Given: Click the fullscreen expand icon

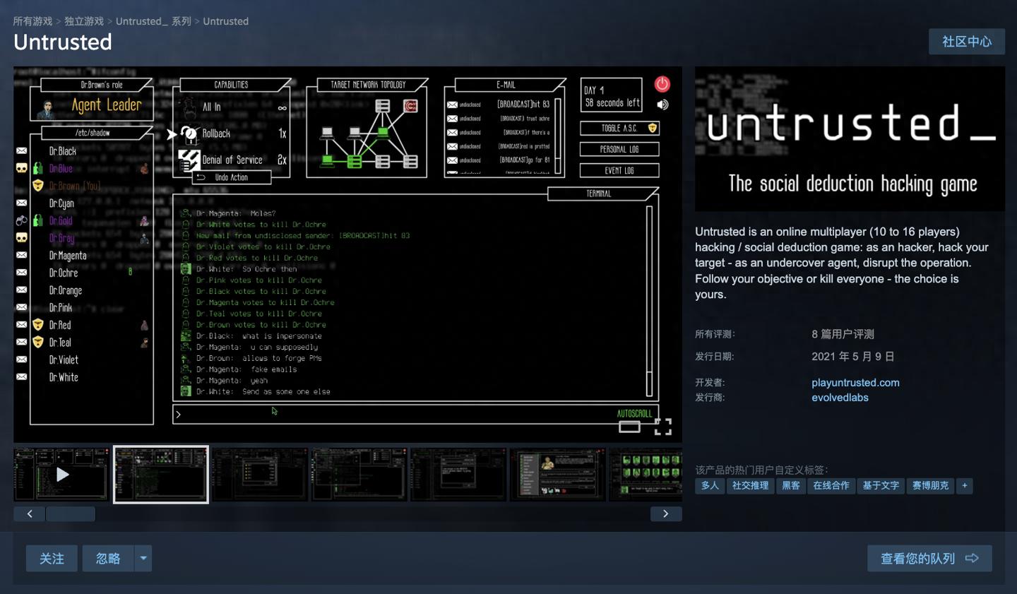Looking at the screenshot, I should tap(662, 427).
